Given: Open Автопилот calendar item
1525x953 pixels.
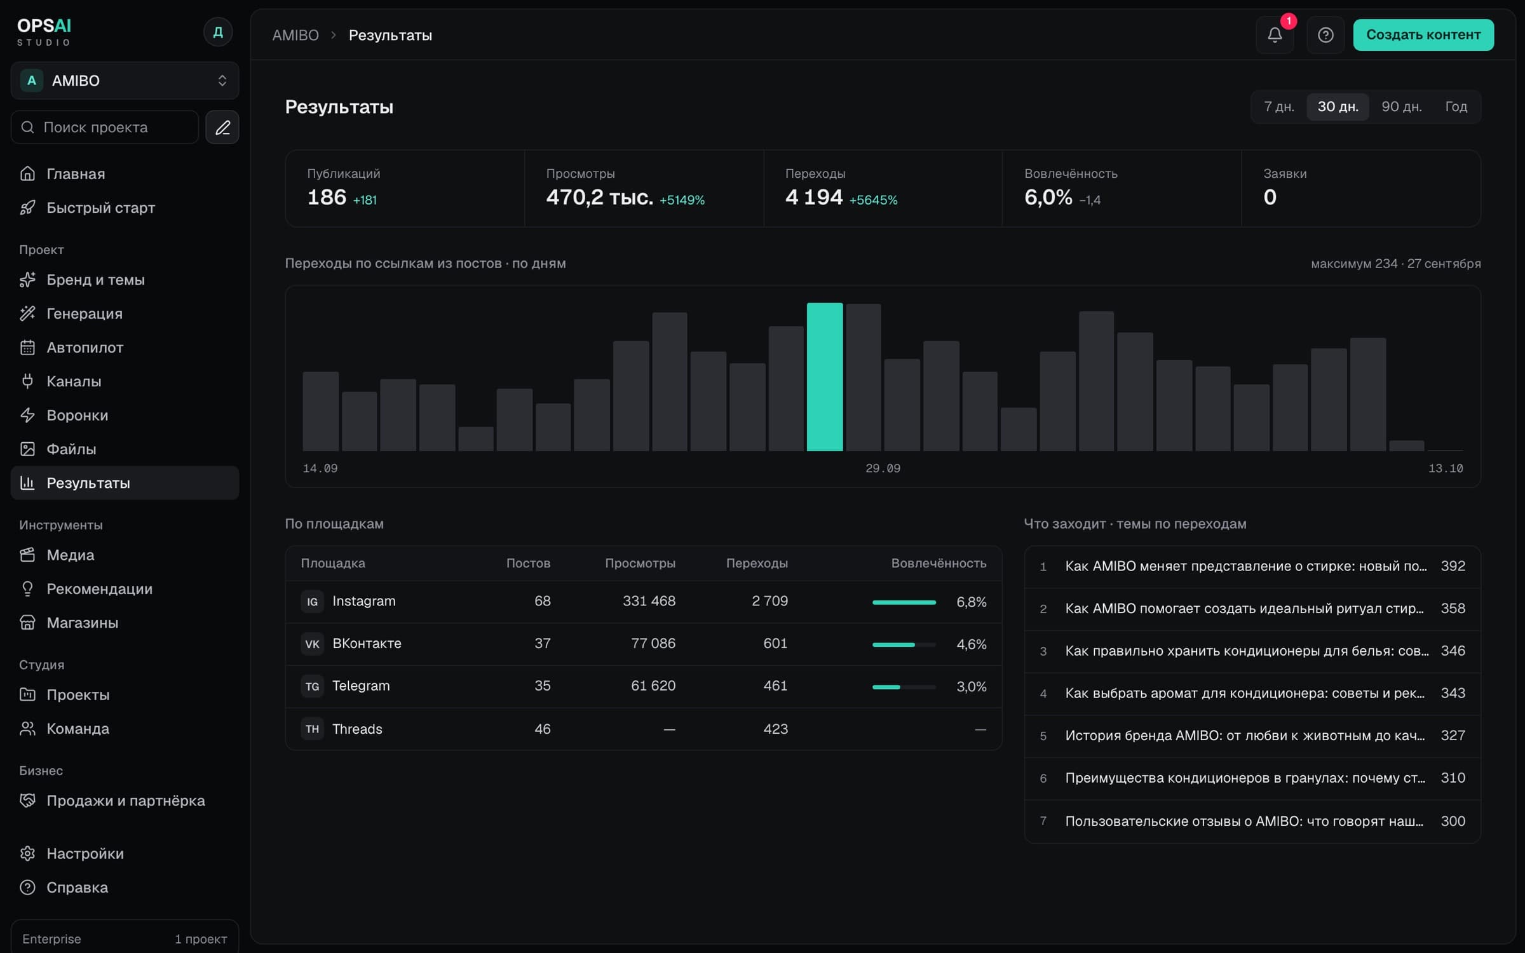Looking at the screenshot, I should (x=125, y=348).
